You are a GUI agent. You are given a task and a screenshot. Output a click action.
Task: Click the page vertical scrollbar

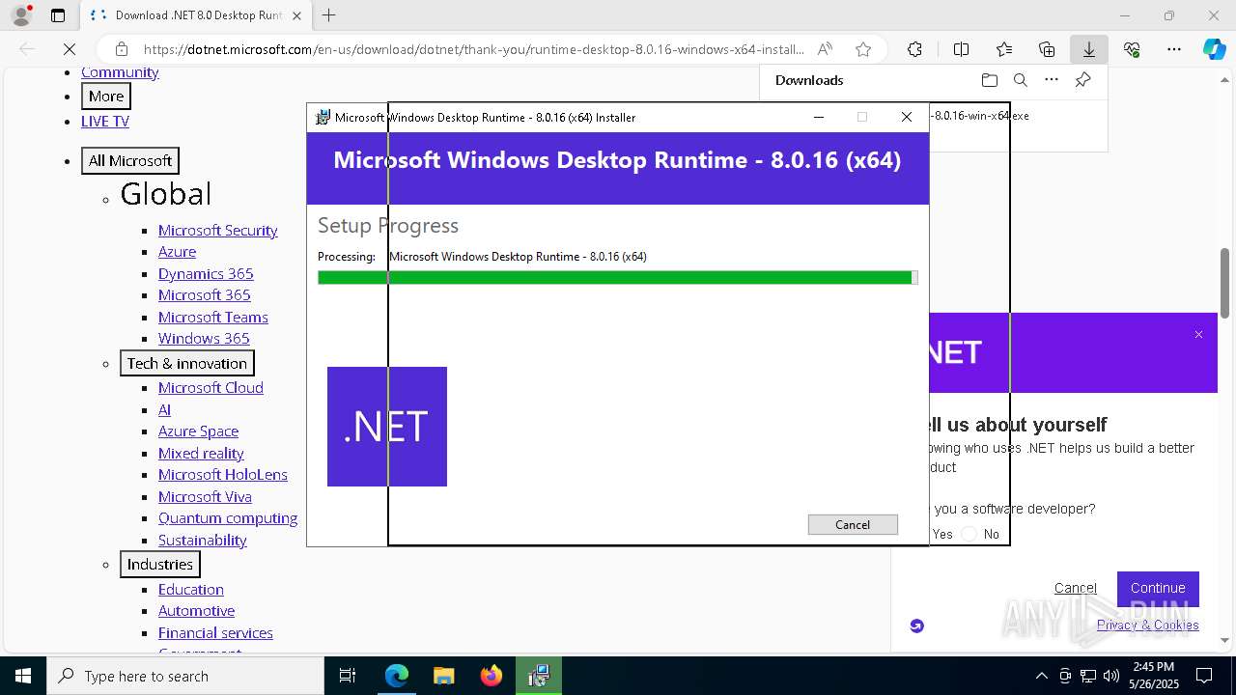pos(1225,283)
